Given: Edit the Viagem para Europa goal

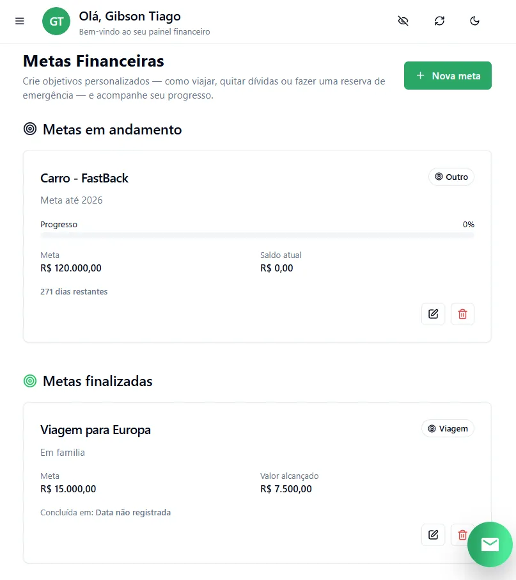Looking at the screenshot, I should (433, 535).
